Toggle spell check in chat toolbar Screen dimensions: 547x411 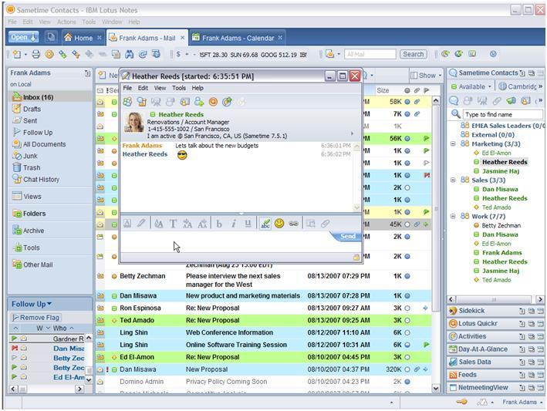click(x=265, y=224)
